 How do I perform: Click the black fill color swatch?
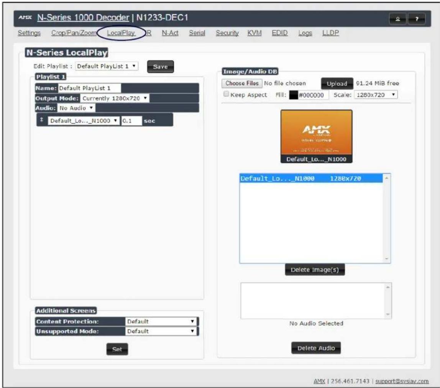tap(293, 95)
